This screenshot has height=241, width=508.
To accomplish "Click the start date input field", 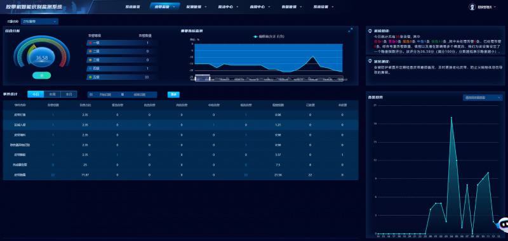I will pos(105,94).
